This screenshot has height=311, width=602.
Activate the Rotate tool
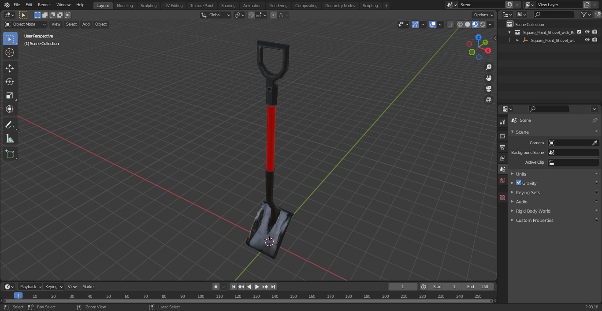(10, 82)
